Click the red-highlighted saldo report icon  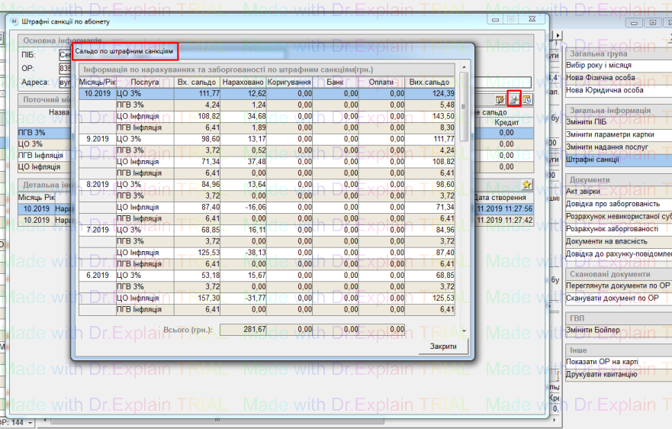click(x=514, y=100)
